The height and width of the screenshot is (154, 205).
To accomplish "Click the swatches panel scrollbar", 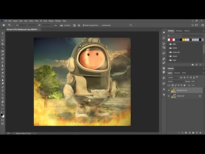I will point(204,49).
